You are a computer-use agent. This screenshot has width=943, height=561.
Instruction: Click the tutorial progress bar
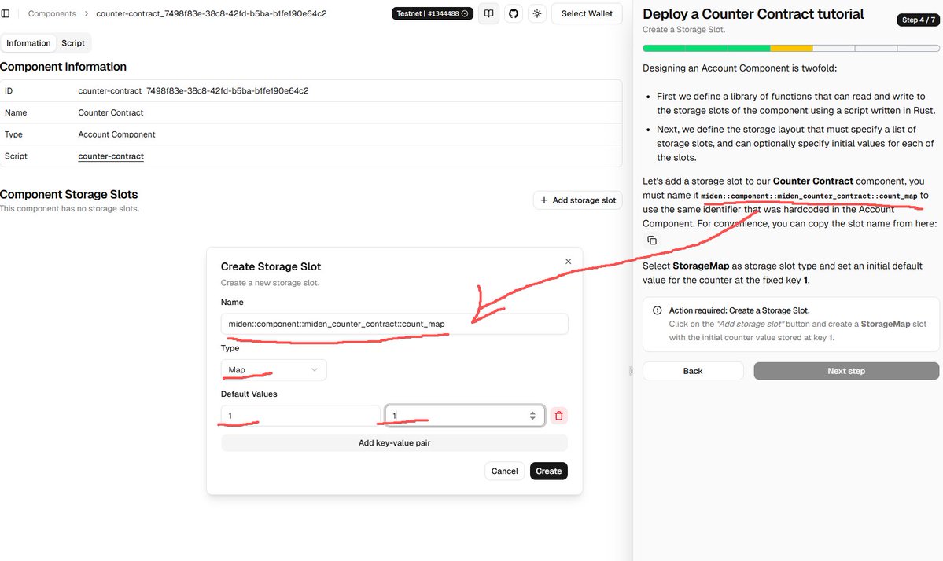pos(791,48)
